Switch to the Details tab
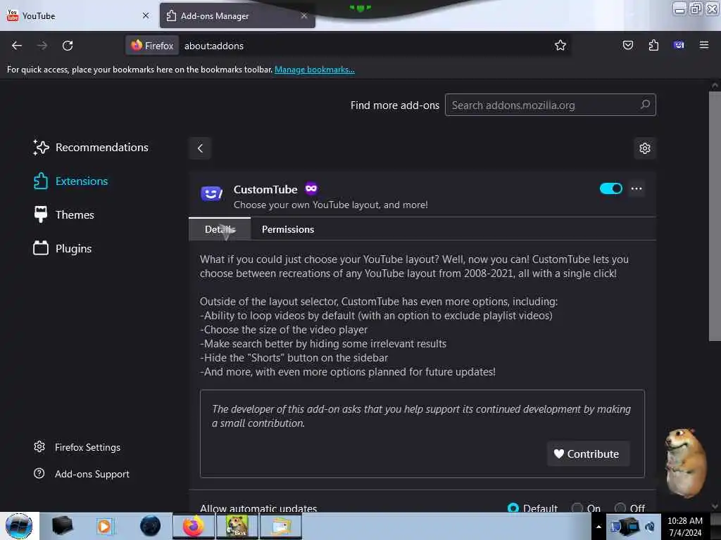Screen dimensions: 721x540 (x=220, y=229)
